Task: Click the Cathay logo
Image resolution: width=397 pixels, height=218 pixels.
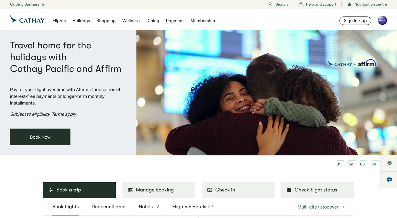Action: pyautogui.click(x=27, y=19)
